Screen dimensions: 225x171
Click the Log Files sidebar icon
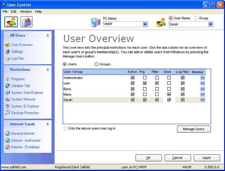pyautogui.click(x=8, y=58)
